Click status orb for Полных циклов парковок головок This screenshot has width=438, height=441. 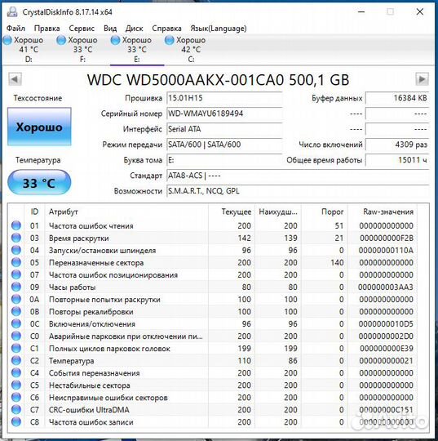tap(16, 349)
